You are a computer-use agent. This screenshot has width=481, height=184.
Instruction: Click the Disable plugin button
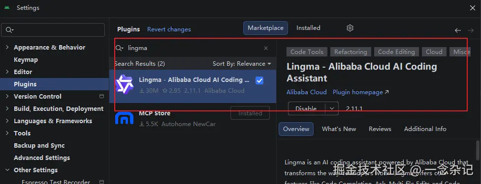(x=306, y=108)
